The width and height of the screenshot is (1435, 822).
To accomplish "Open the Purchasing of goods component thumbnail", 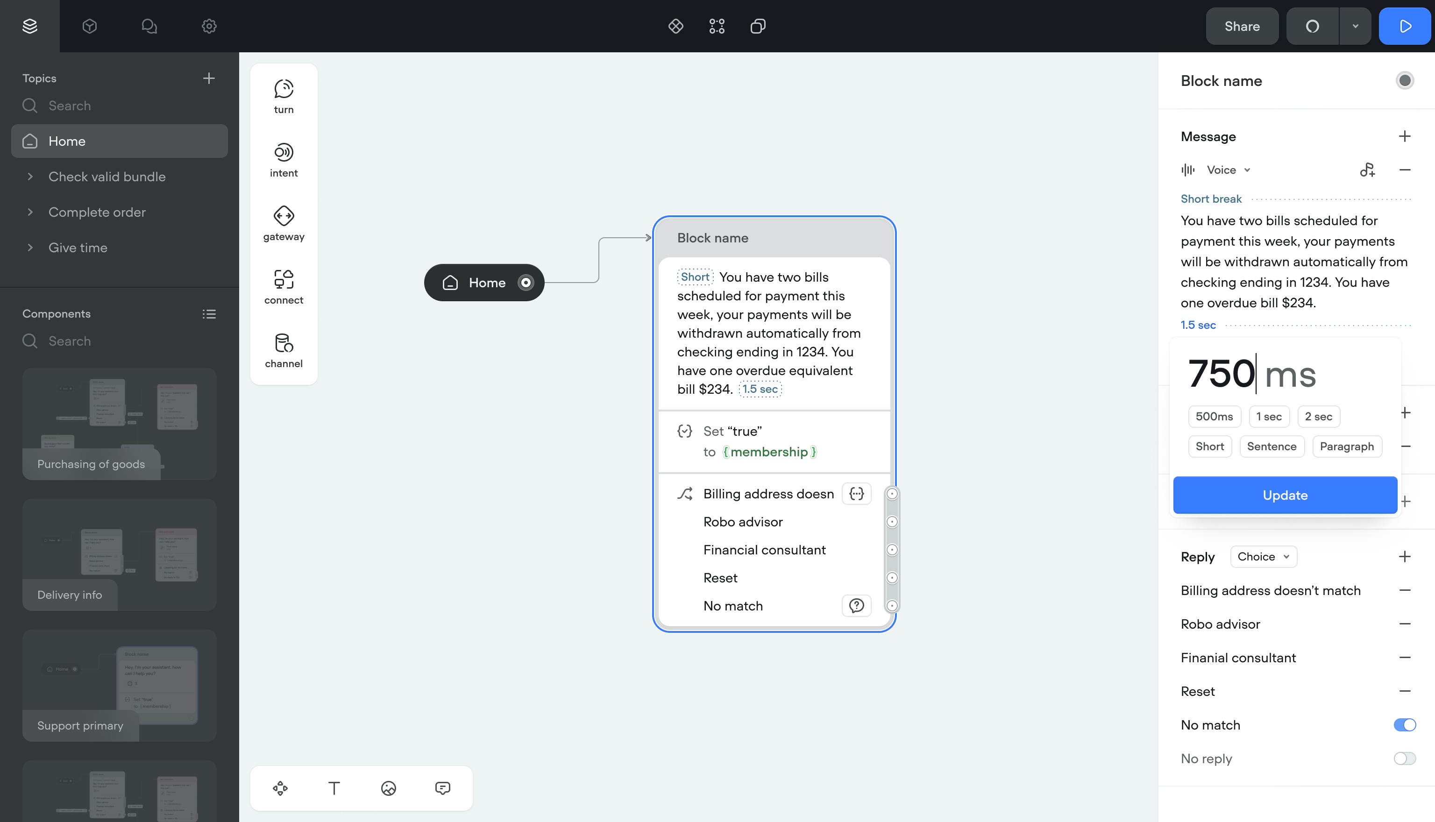I will (119, 424).
